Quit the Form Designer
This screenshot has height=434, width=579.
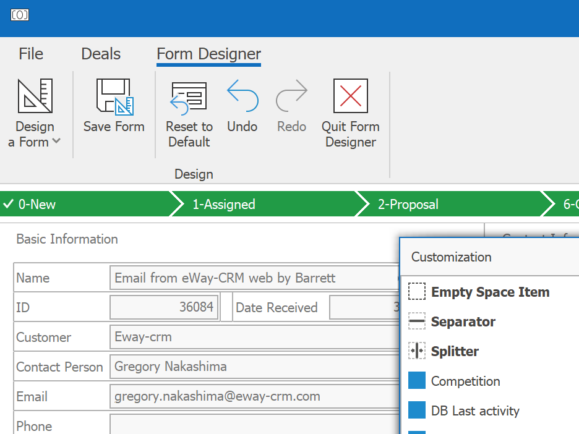pyautogui.click(x=350, y=114)
